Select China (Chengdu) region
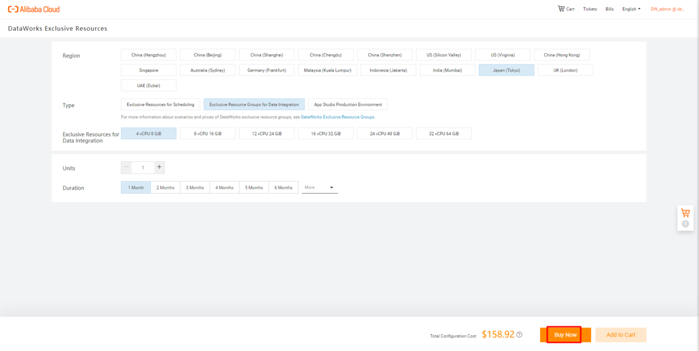Image resolution: width=699 pixels, height=351 pixels. click(x=326, y=55)
